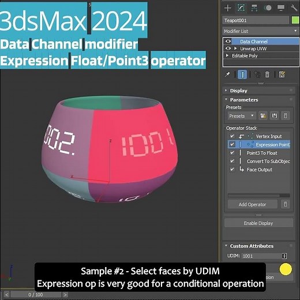300x300 pixels.
Task: Click the save preset disk icon
Action: [x=274, y=116]
